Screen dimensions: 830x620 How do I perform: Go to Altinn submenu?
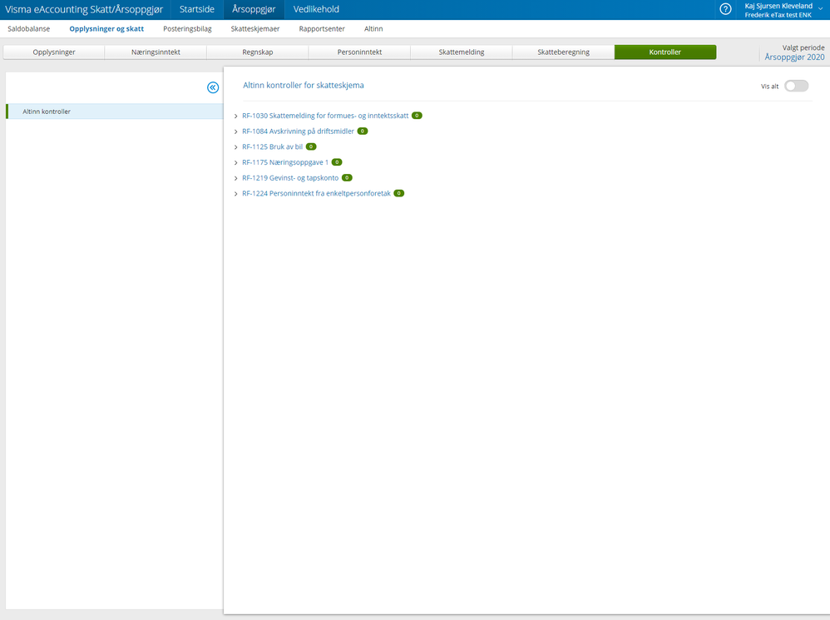(373, 28)
